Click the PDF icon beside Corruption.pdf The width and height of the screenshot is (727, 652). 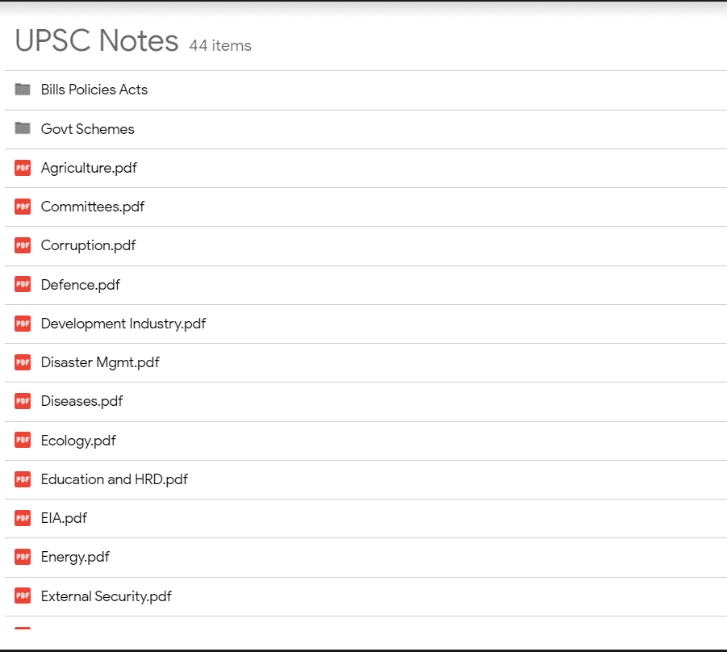click(x=23, y=245)
